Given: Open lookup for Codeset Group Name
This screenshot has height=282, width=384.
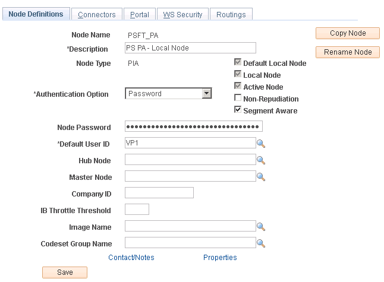Looking at the screenshot, I should (261, 243).
